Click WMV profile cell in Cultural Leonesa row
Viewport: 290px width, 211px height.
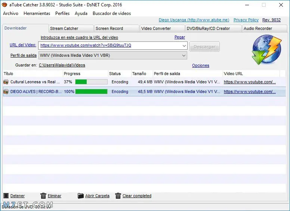[x=187, y=82]
